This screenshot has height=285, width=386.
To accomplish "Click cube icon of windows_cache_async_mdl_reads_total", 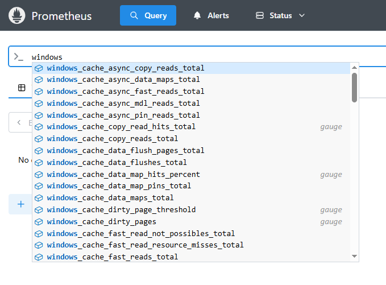I will [x=39, y=104].
